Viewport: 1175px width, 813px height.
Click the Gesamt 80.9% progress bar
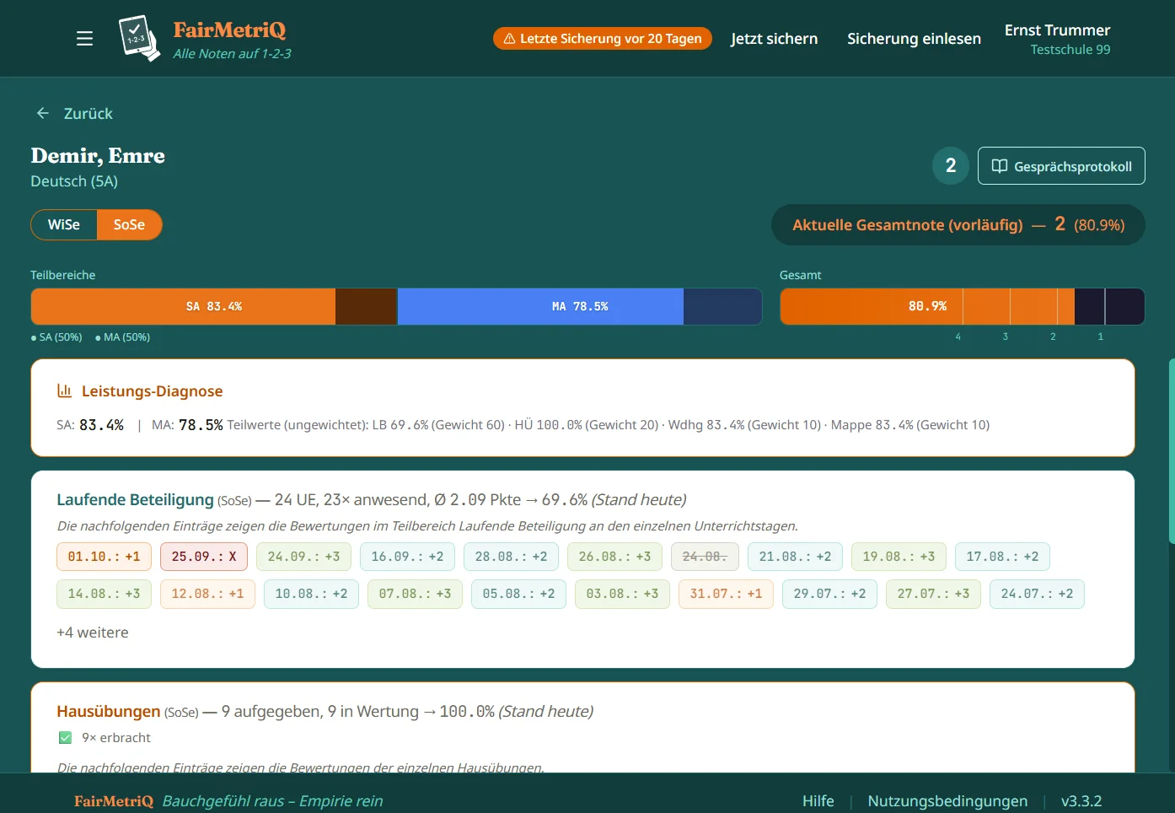pos(963,307)
